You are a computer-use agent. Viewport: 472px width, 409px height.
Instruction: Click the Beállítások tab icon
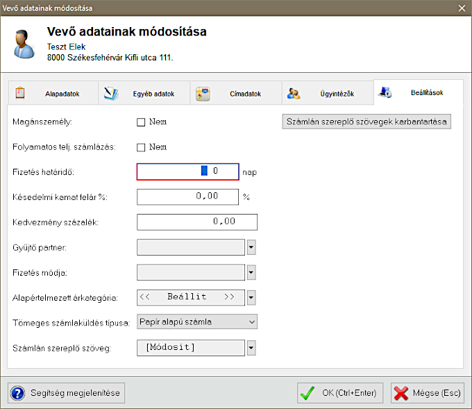(385, 92)
